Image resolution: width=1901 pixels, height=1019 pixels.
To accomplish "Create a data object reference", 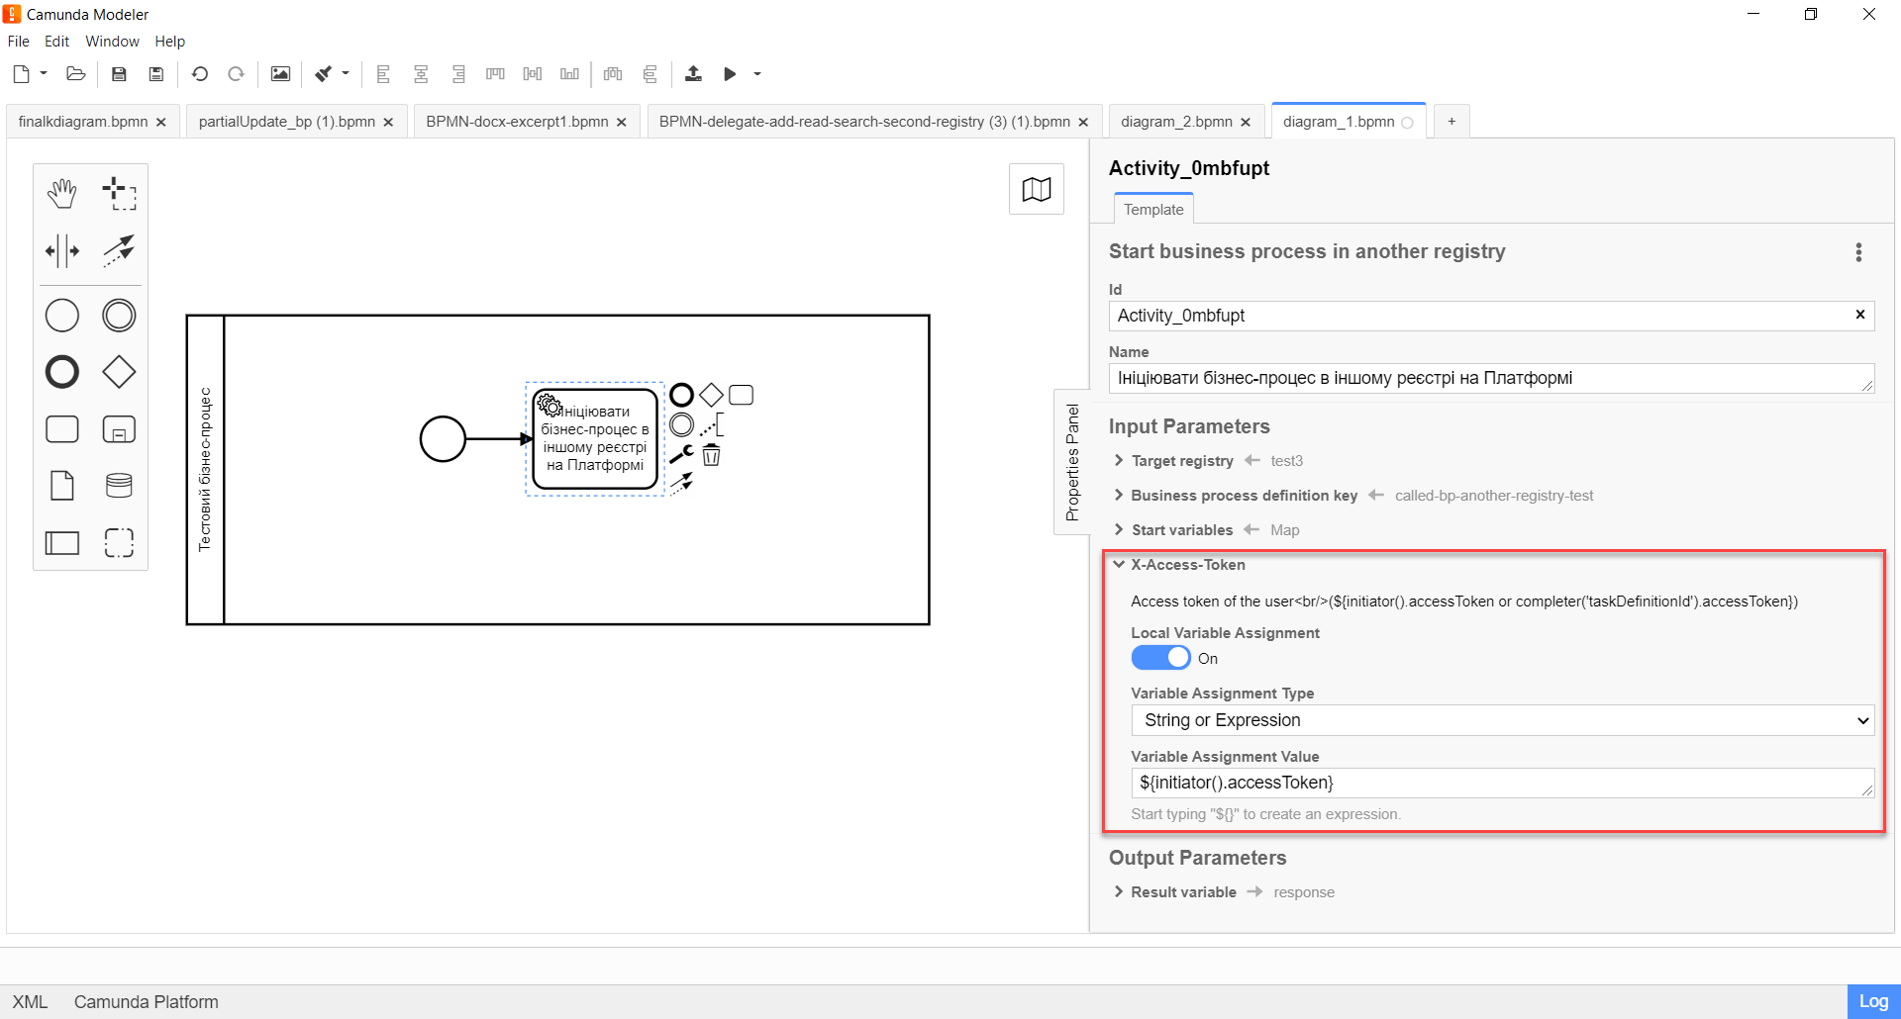I will click(62, 486).
